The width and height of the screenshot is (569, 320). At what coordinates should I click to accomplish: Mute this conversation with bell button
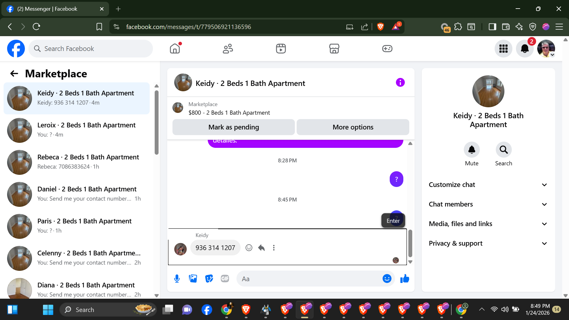click(x=471, y=150)
